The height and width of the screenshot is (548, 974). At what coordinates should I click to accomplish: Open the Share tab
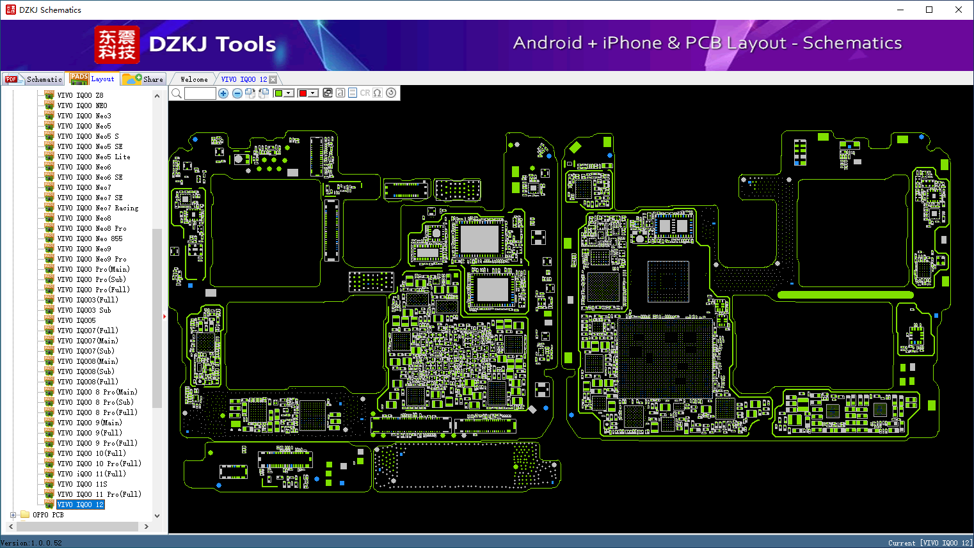(x=143, y=79)
